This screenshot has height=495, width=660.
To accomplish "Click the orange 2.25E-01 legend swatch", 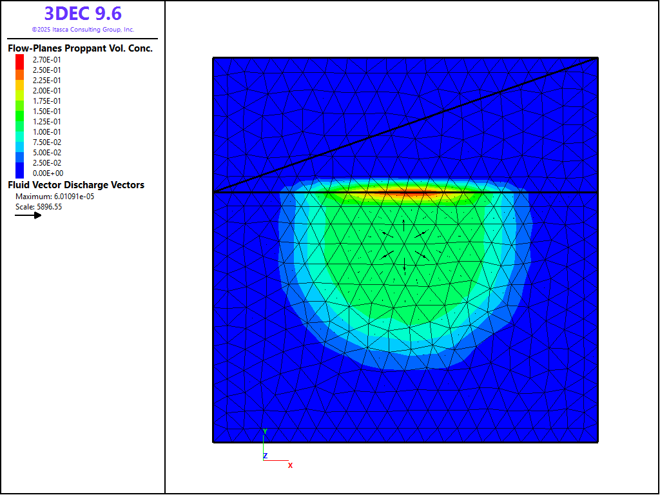I will tap(20, 81).
